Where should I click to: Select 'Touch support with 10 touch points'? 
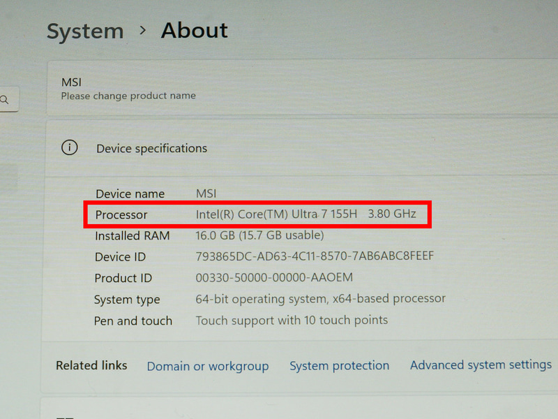point(292,320)
